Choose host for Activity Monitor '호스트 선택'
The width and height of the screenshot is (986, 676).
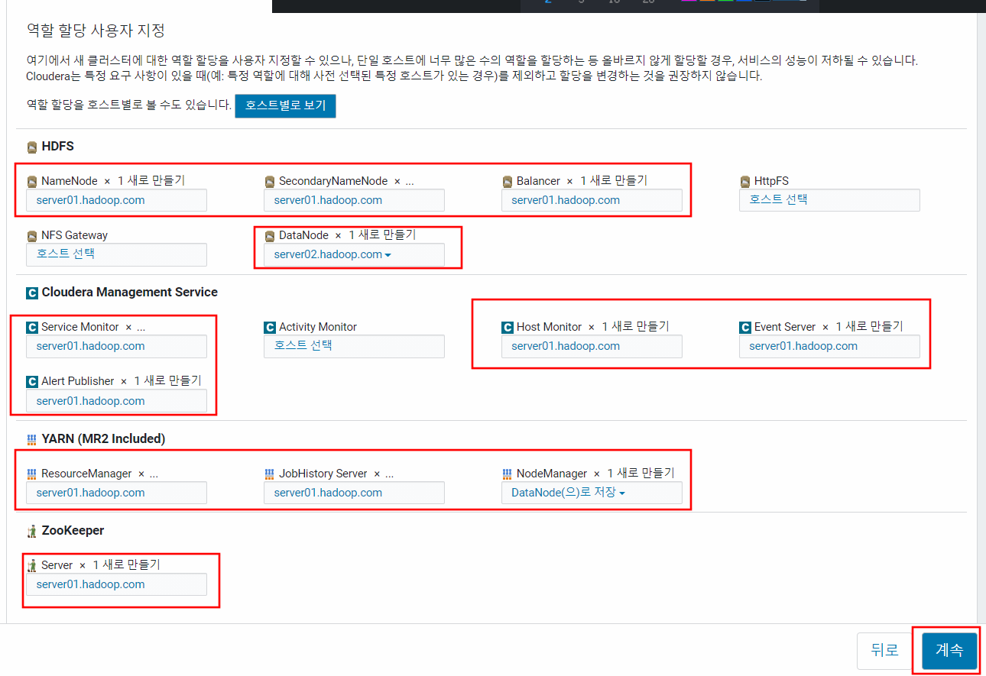354,346
